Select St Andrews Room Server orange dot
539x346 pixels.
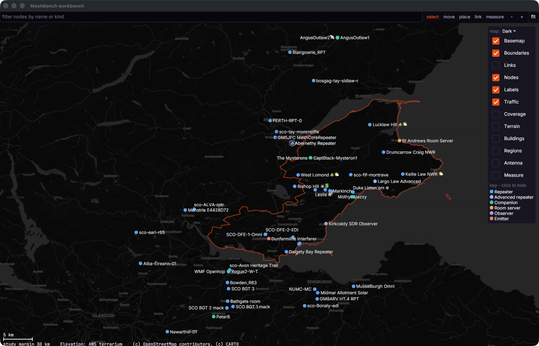click(x=400, y=141)
